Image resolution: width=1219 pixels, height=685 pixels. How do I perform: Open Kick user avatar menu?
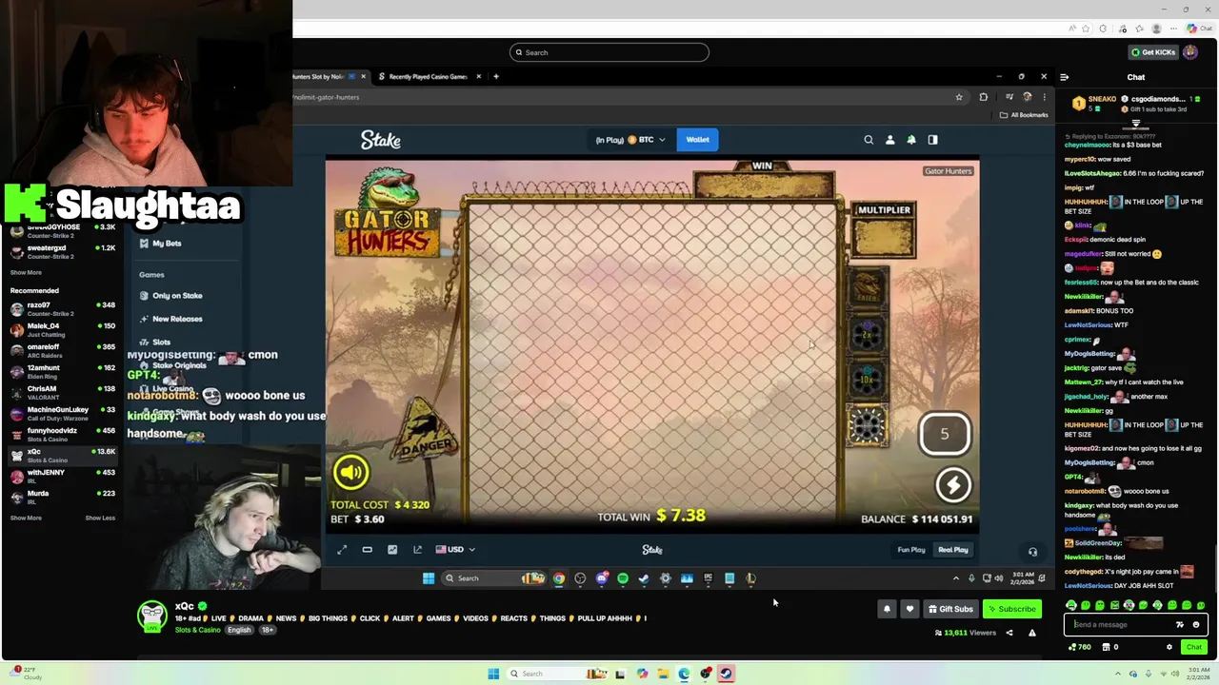point(1190,52)
